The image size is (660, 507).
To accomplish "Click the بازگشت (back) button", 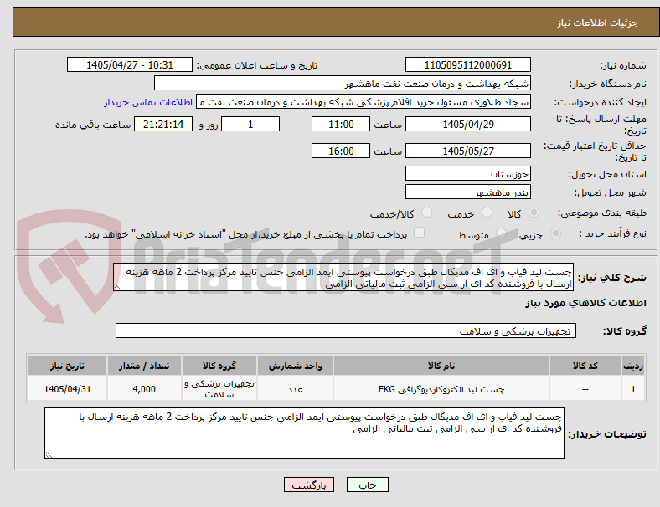I will (x=308, y=484).
